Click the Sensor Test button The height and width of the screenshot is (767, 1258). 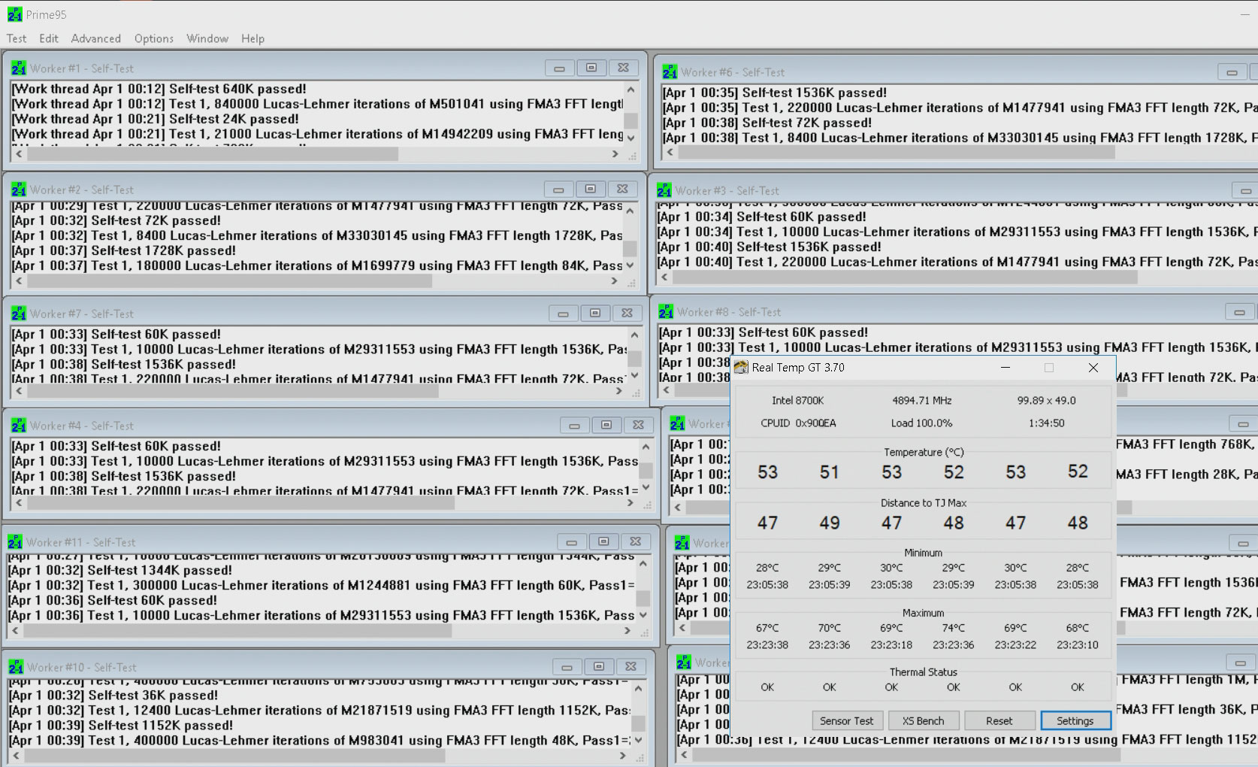click(x=847, y=720)
